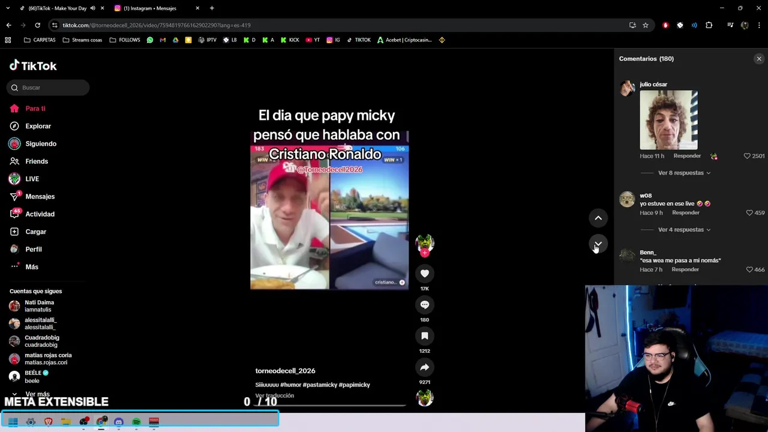Open the CARPETAS bookmark folder

point(40,40)
